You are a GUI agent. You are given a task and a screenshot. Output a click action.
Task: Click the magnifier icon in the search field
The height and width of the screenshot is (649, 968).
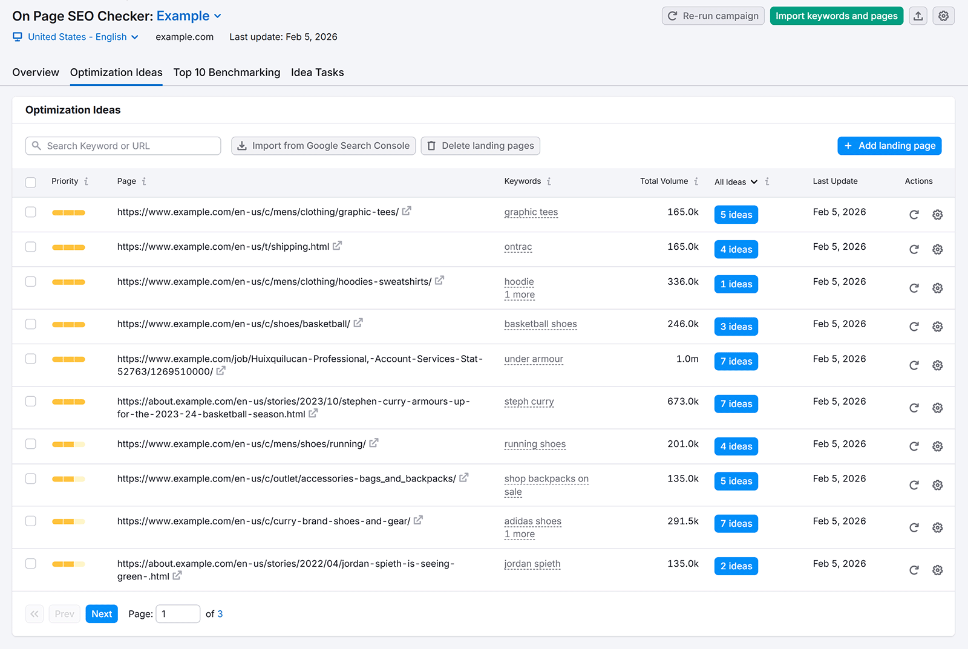click(37, 146)
